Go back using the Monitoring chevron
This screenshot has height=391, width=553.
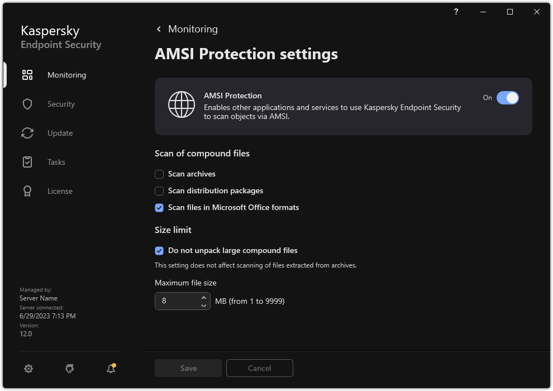coord(159,28)
